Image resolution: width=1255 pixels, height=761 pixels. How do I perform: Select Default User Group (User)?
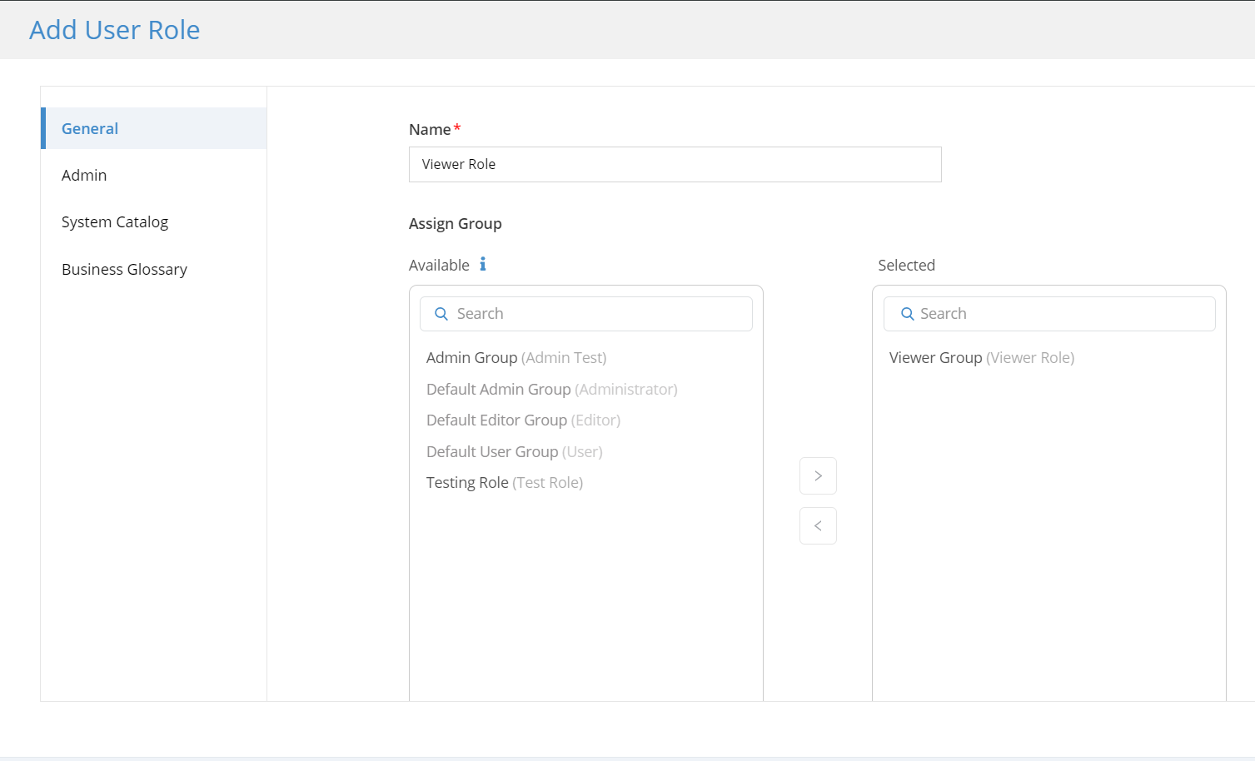(515, 451)
